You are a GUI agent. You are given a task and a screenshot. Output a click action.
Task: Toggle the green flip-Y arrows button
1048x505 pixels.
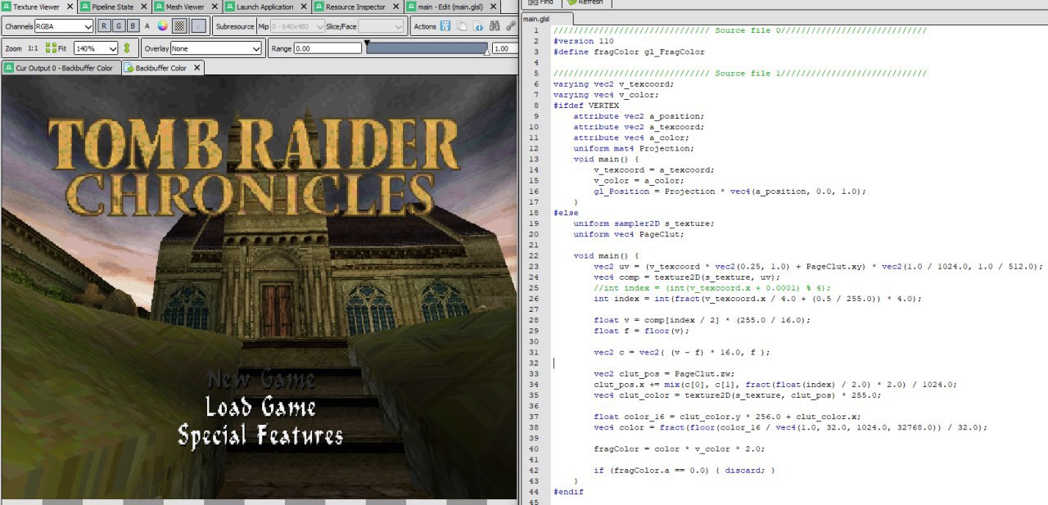click(126, 48)
